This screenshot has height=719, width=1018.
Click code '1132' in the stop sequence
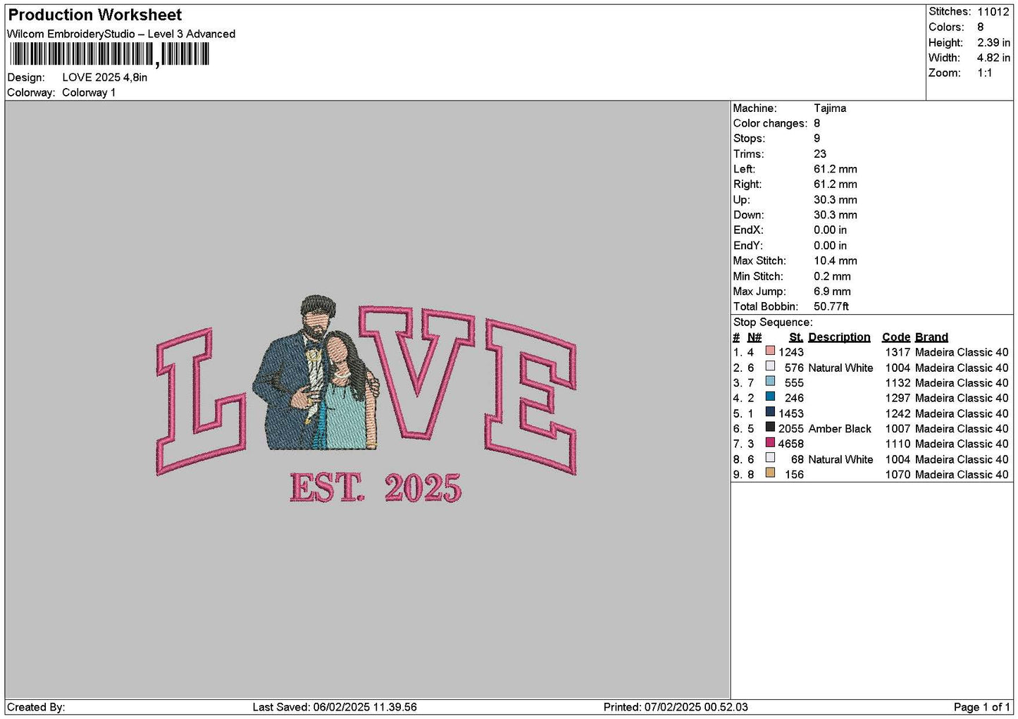(x=898, y=383)
